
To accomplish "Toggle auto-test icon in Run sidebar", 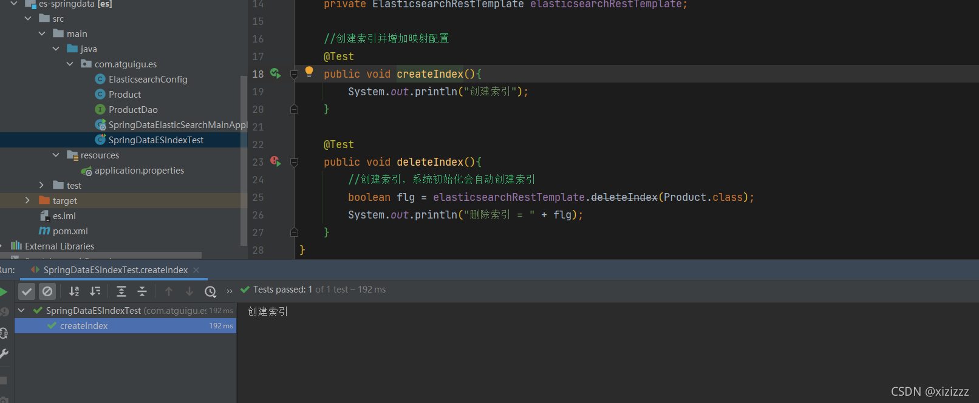I will coord(4,333).
